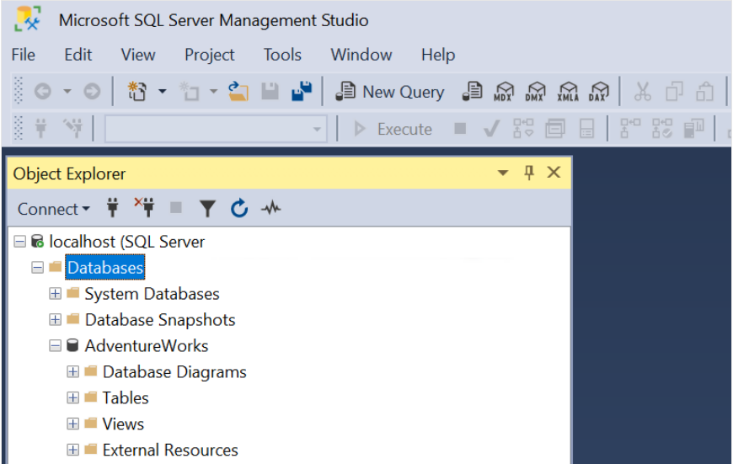Expand the Database Diagrams folder

[x=73, y=372]
